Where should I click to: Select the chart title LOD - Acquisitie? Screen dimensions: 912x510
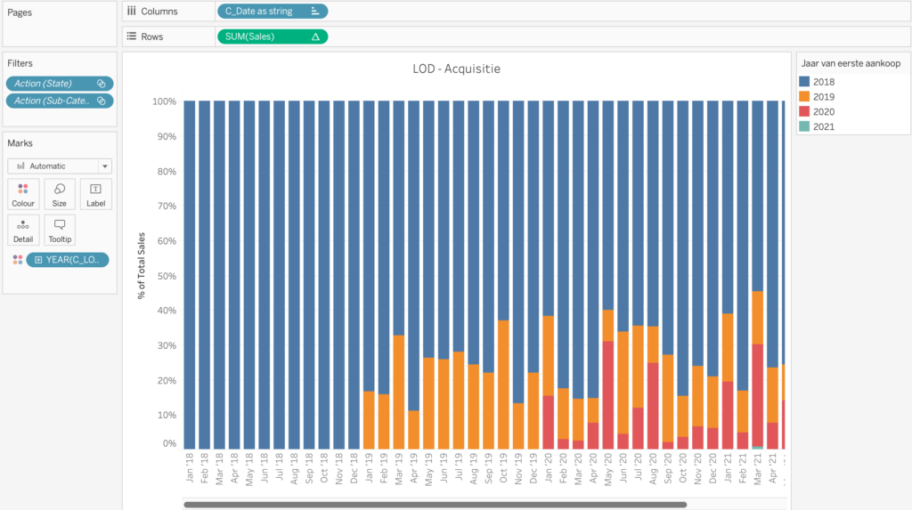pyautogui.click(x=456, y=69)
